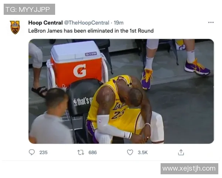Screen dimensions: 222x178
Task: Click the 19m timestamp
Action: [x=119, y=23]
